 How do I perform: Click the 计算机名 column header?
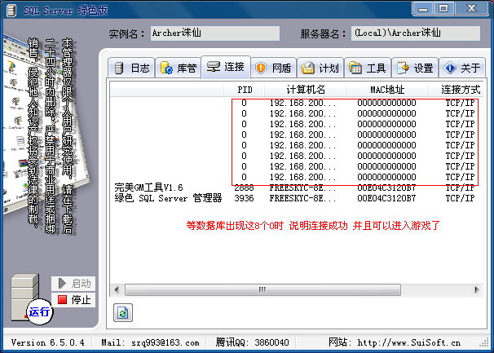306,89
